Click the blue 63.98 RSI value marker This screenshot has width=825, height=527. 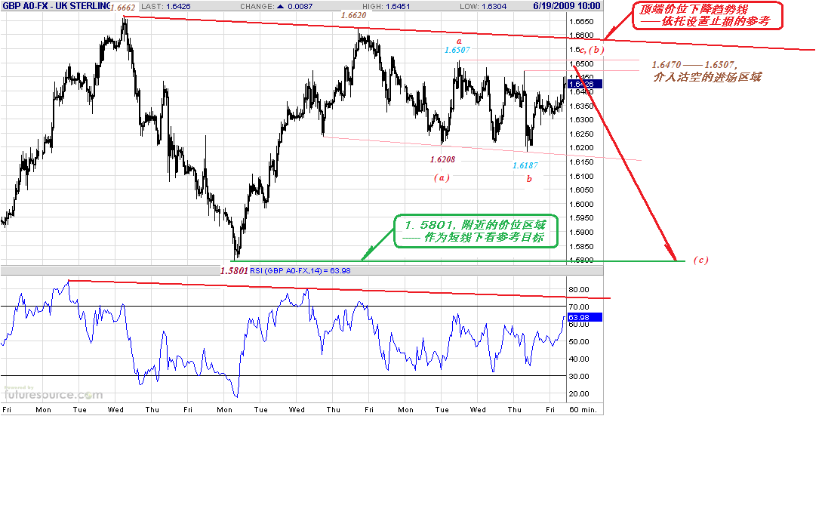(x=584, y=317)
